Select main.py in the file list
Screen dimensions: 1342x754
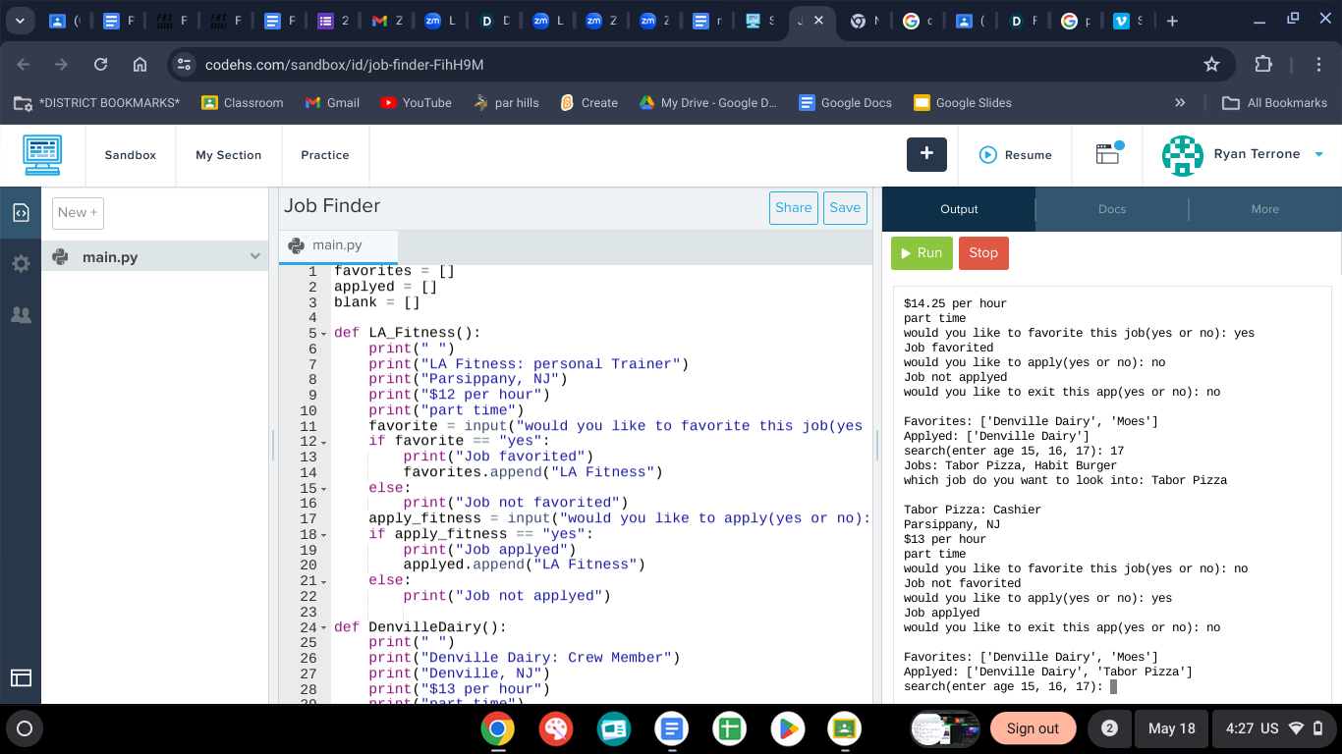[x=155, y=257]
